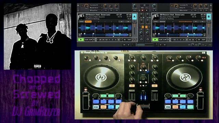Set Deck A loop size to 8
Screen dimensions: 219x123
click(x=119, y=40)
